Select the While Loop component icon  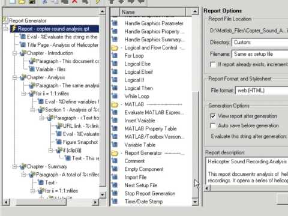pyautogui.click(x=115, y=96)
